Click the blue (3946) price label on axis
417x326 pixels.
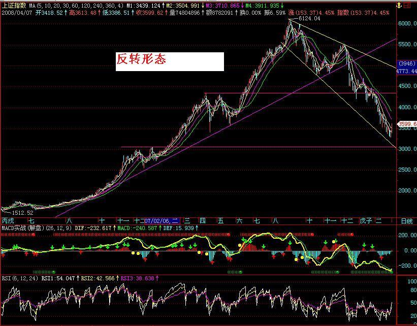[406, 63]
